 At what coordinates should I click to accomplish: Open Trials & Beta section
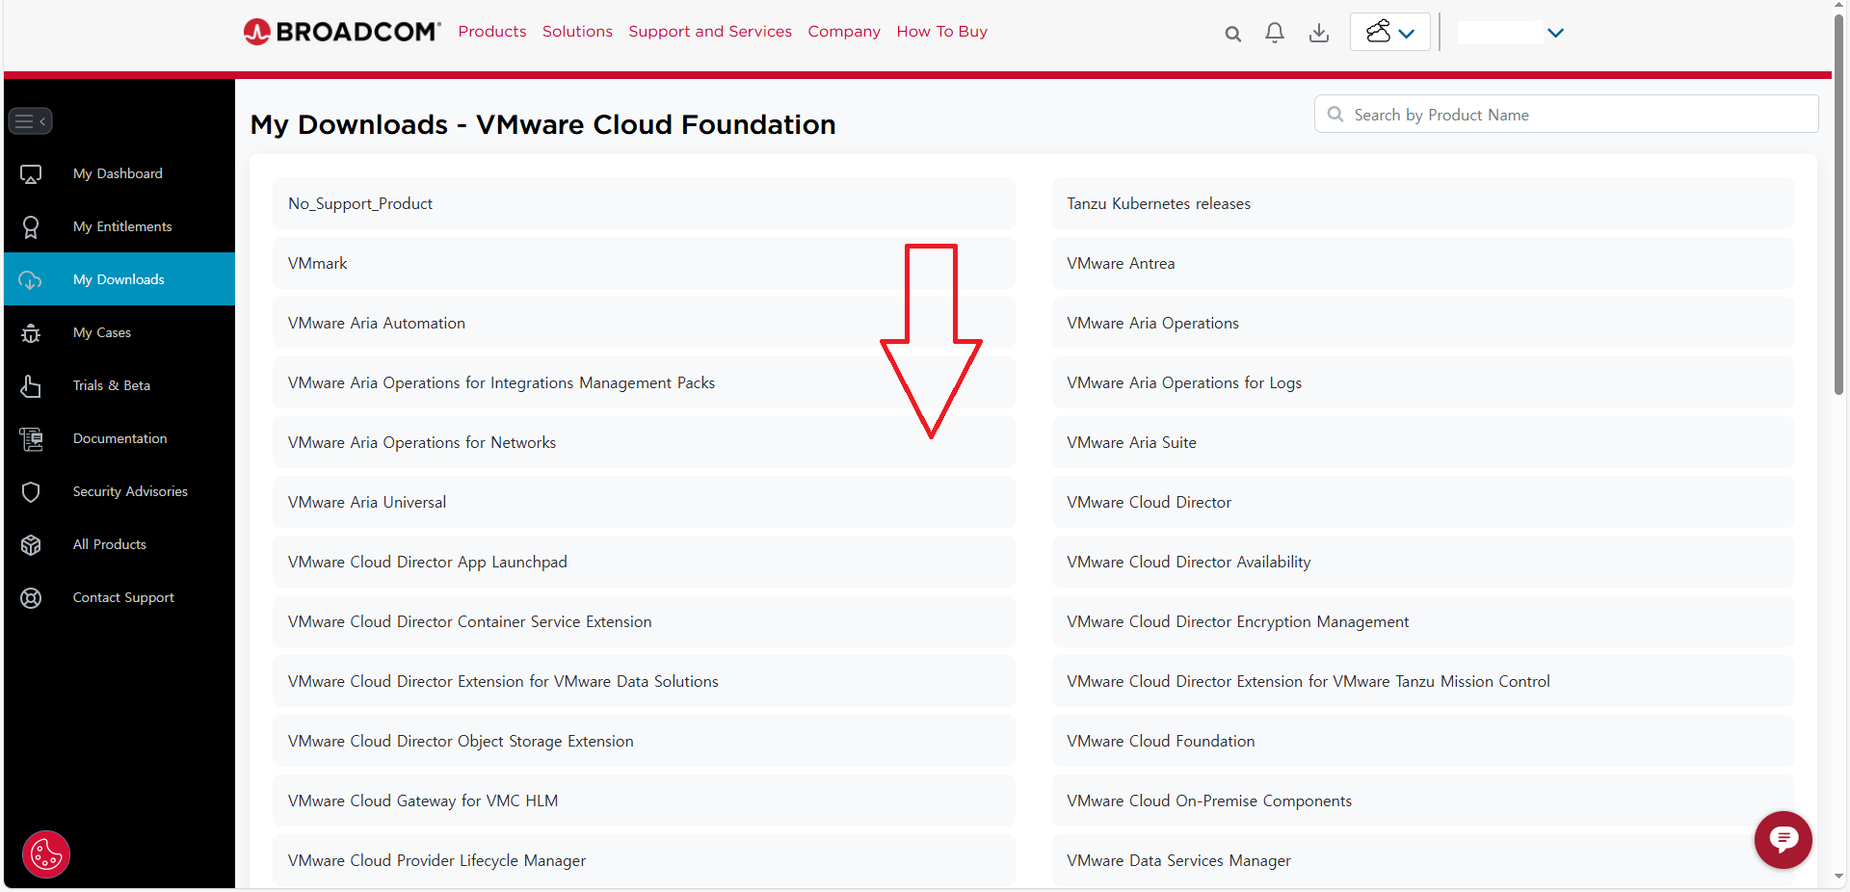click(x=112, y=385)
